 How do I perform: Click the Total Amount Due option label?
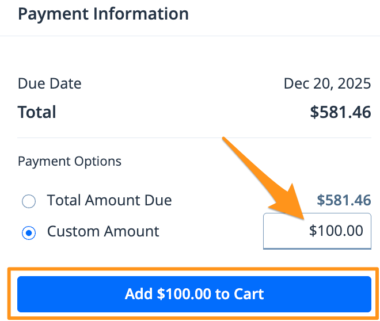109,200
